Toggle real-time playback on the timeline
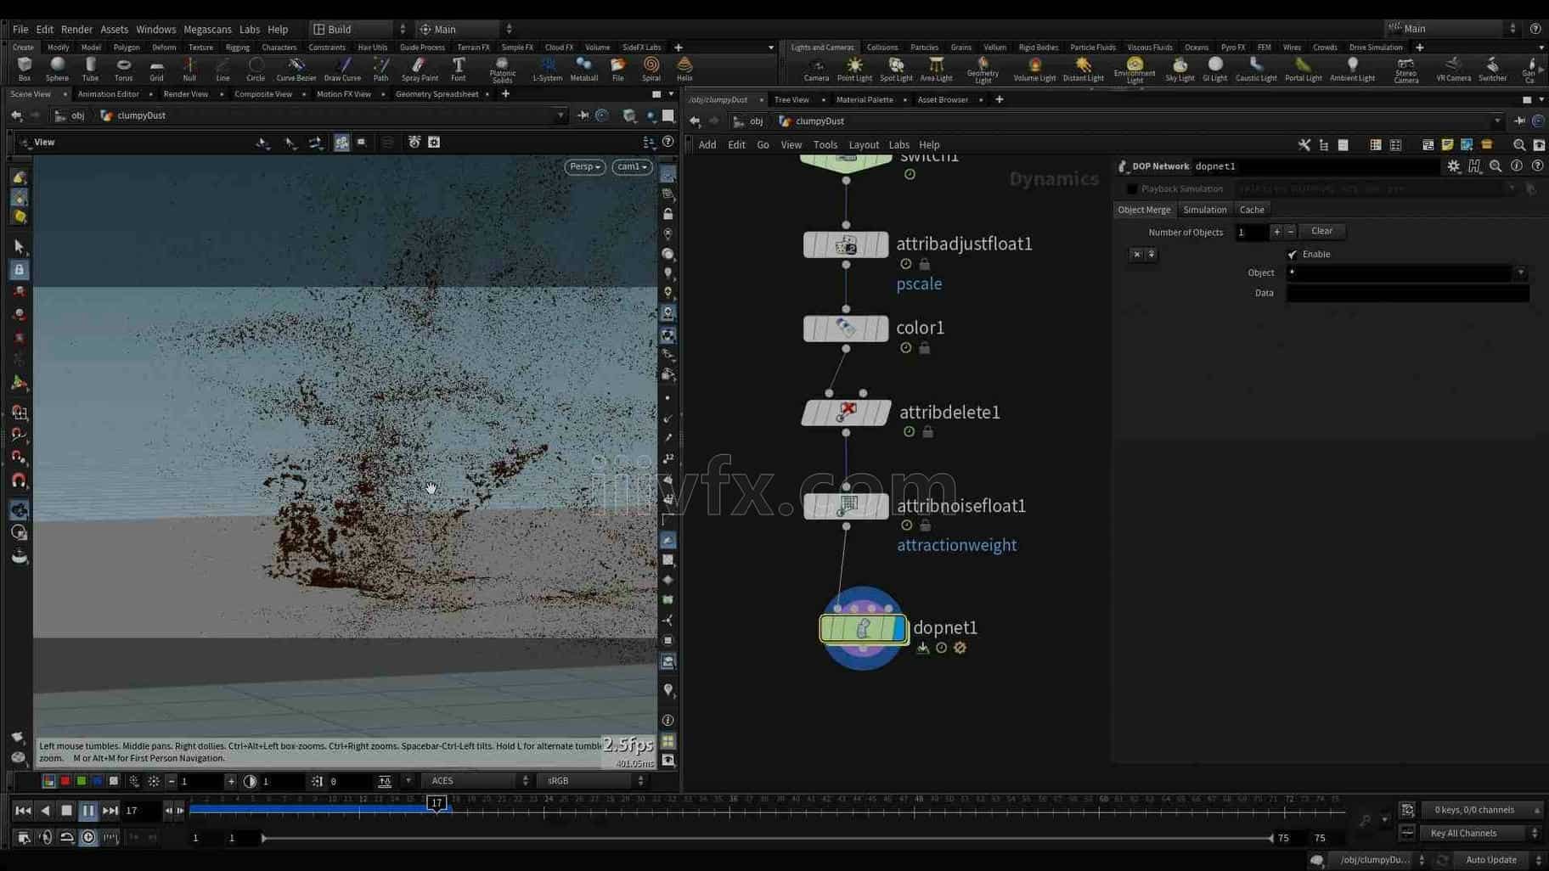 pyautogui.click(x=88, y=838)
